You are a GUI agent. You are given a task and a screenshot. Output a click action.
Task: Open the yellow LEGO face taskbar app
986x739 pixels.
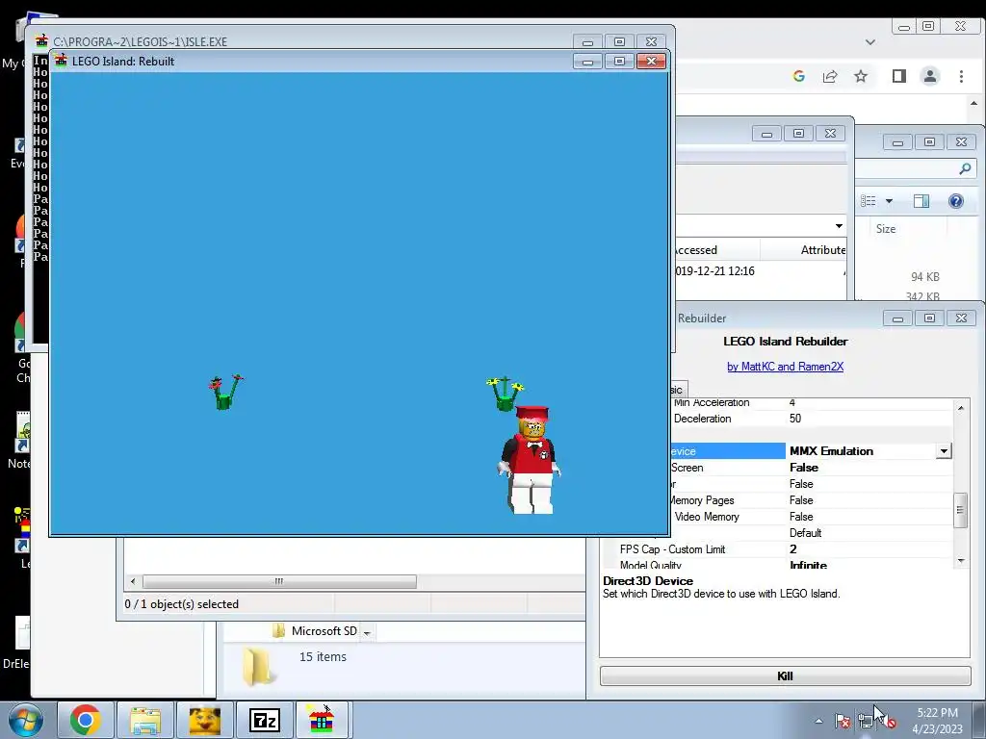click(204, 720)
